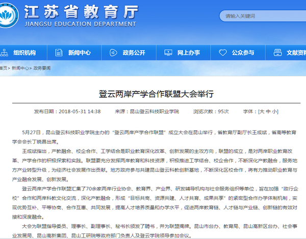
Task: Click the 组织机构 organization chart icon
Action: [x=5, y=52]
